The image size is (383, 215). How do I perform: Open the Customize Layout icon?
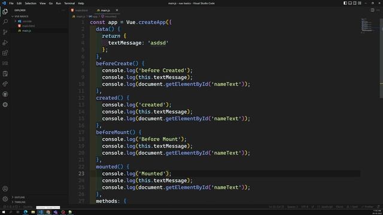pos(360,3)
